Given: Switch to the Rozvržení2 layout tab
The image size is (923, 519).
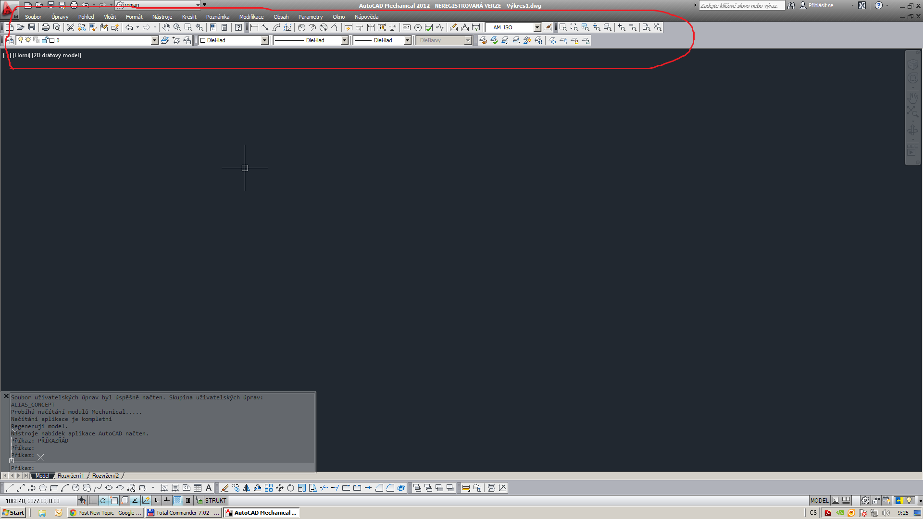Looking at the screenshot, I should (x=105, y=476).
